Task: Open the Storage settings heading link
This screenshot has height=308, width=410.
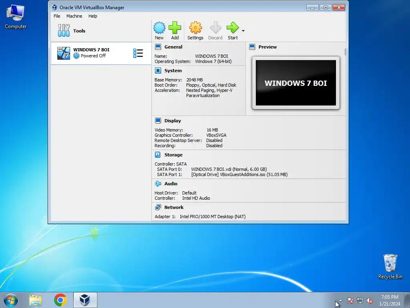Action: point(173,155)
